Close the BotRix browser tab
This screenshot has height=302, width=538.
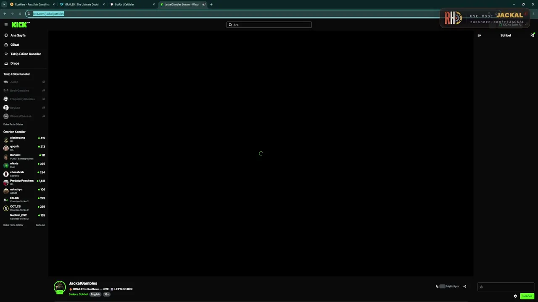click(x=154, y=4)
